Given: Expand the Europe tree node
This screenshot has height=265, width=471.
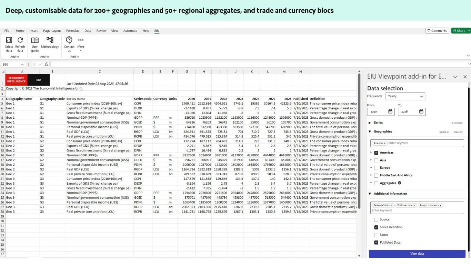Looking at the screenshot, I should click(371, 168).
